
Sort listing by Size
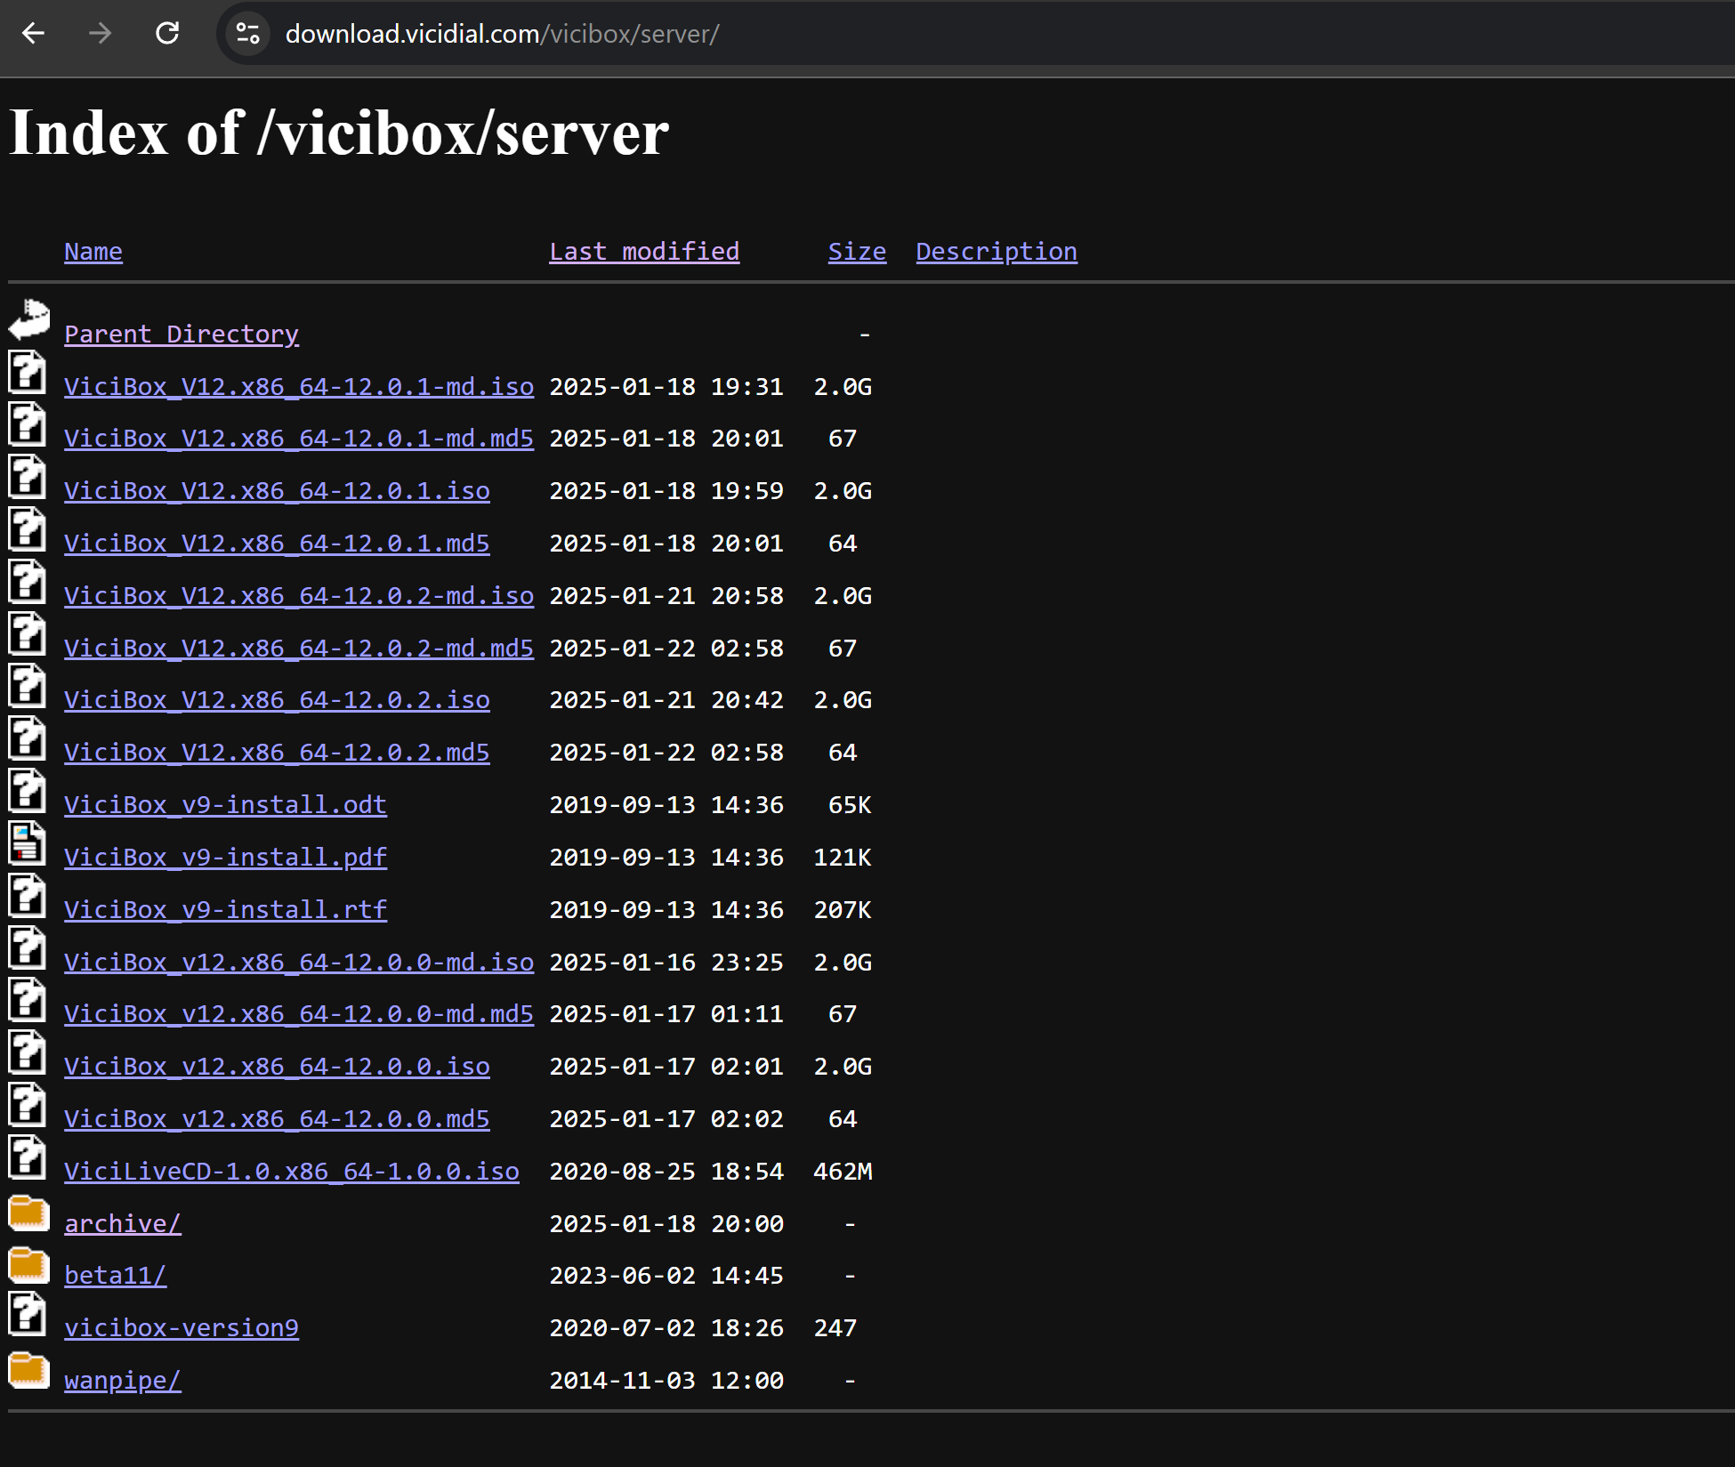pos(856,252)
